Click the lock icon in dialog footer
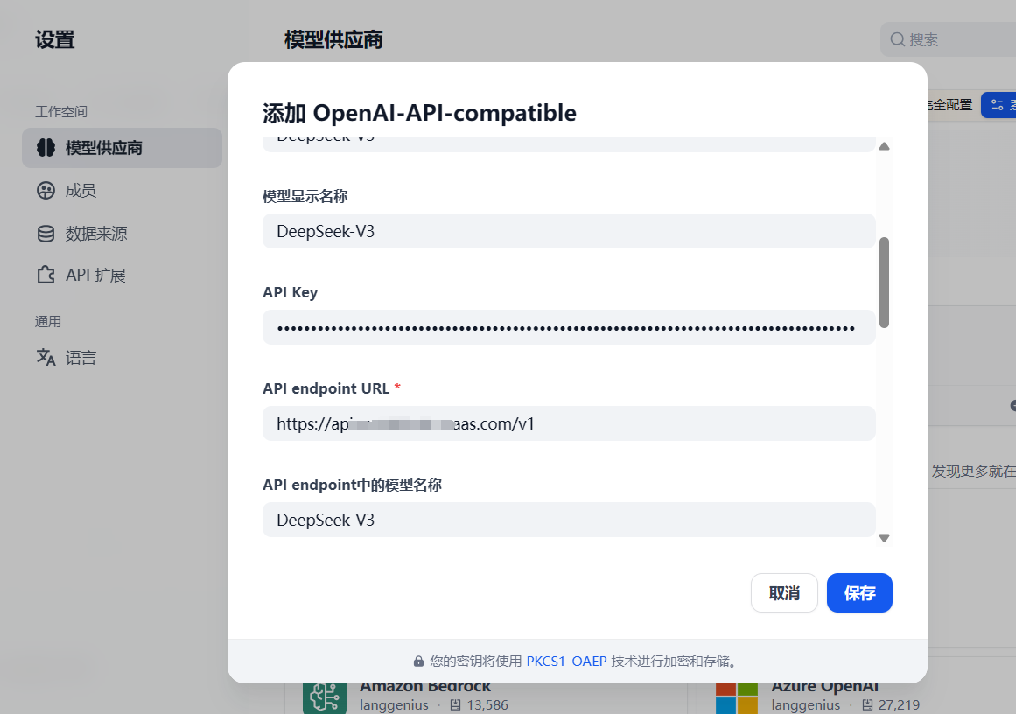Image resolution: width=1016 pixels, height=714 pixels. (x=418, y=661)
